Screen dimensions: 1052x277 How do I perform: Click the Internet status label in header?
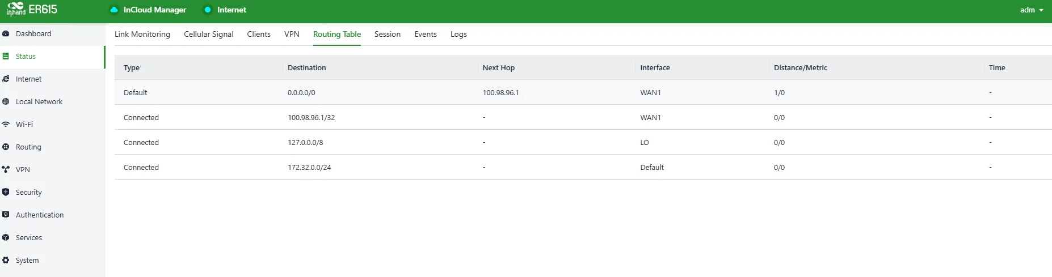pos(232,10)
